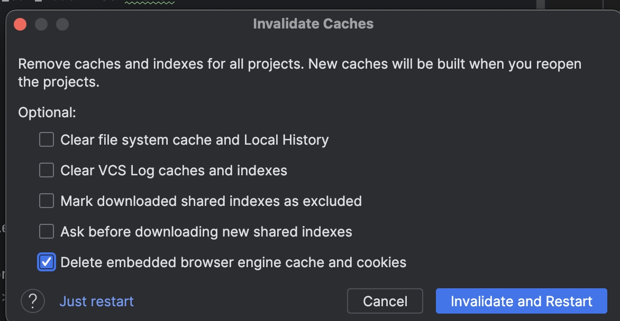
Task: Dismiss the dialog with Cancel button
Action: coord(385,301)
